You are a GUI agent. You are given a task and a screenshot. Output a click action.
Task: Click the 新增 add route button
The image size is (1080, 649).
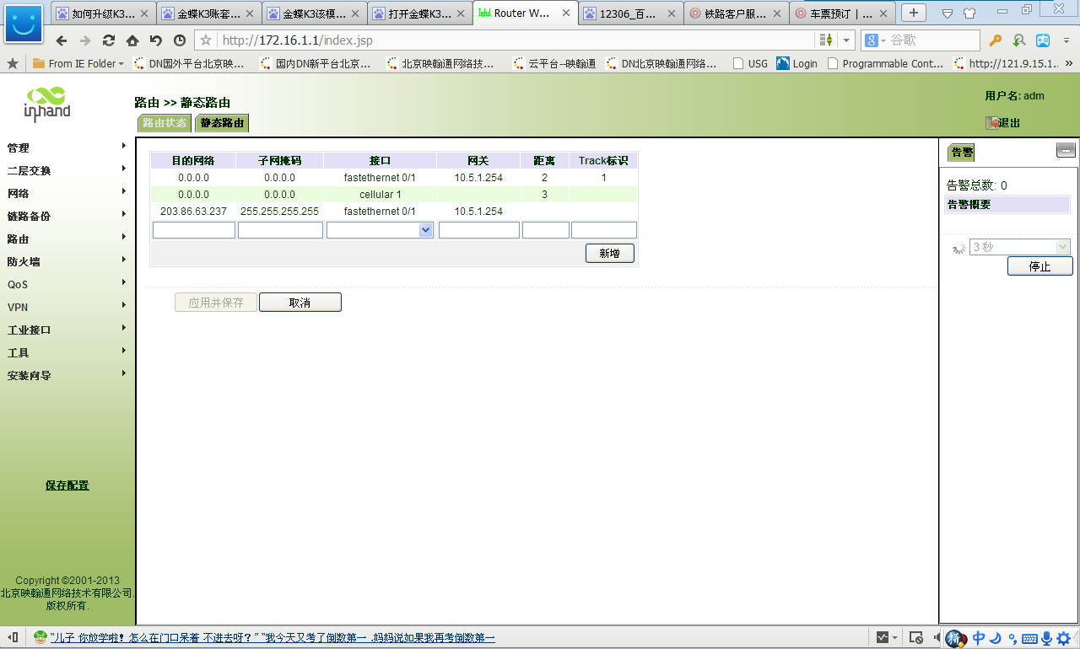point(609,253)
